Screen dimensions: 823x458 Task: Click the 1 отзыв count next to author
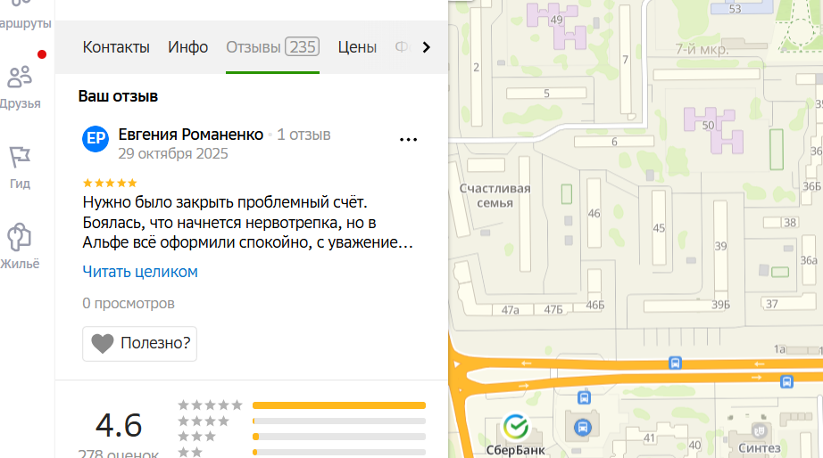[x=303, y=135]
